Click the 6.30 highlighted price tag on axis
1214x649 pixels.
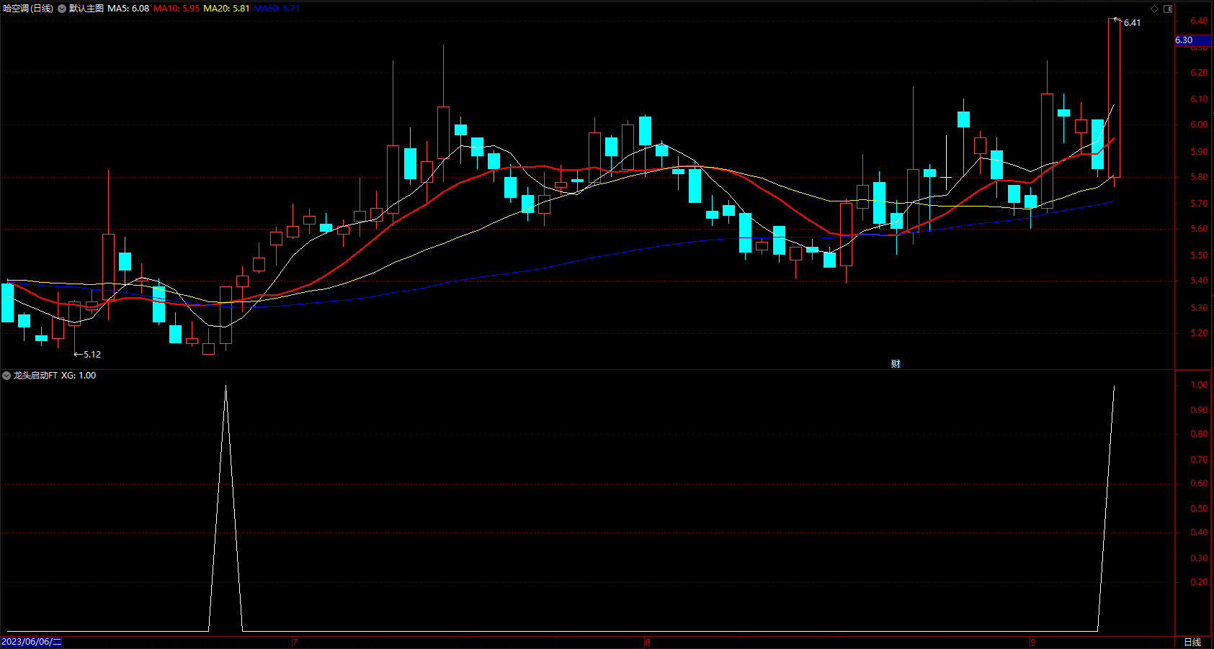coord(1193,40)
